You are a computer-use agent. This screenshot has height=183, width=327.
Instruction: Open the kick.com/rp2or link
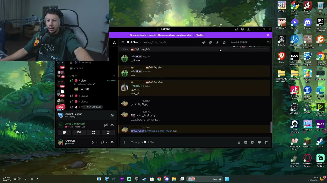tap(158, 131)
